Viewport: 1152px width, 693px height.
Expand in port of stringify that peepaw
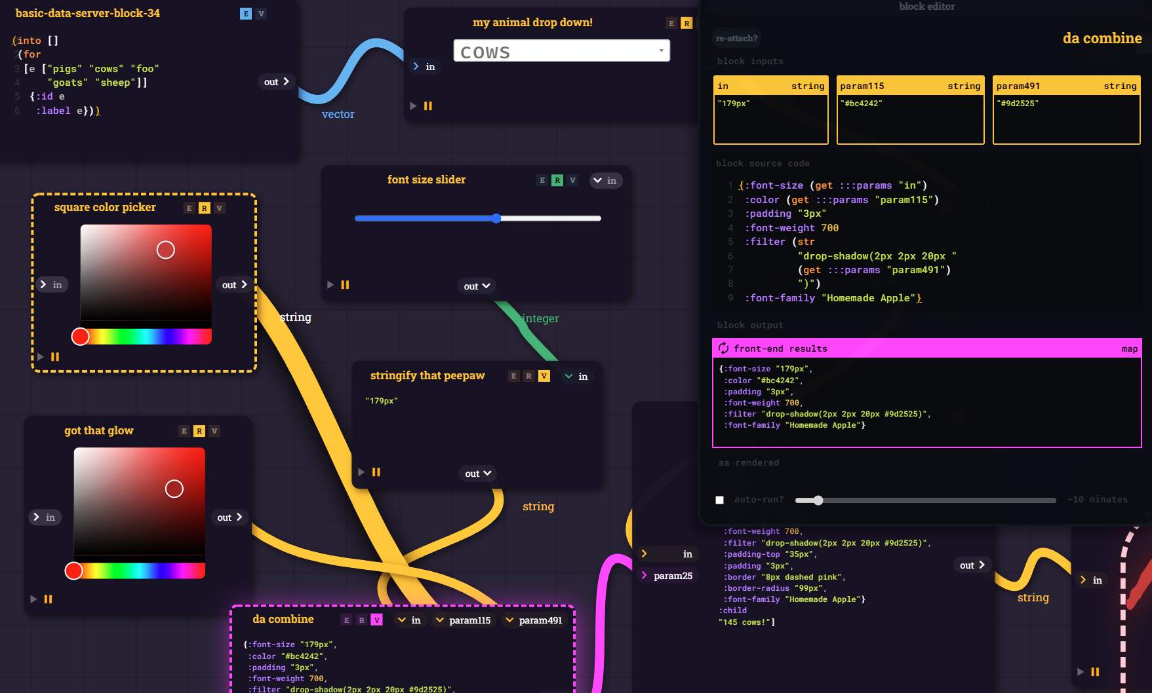577,377
